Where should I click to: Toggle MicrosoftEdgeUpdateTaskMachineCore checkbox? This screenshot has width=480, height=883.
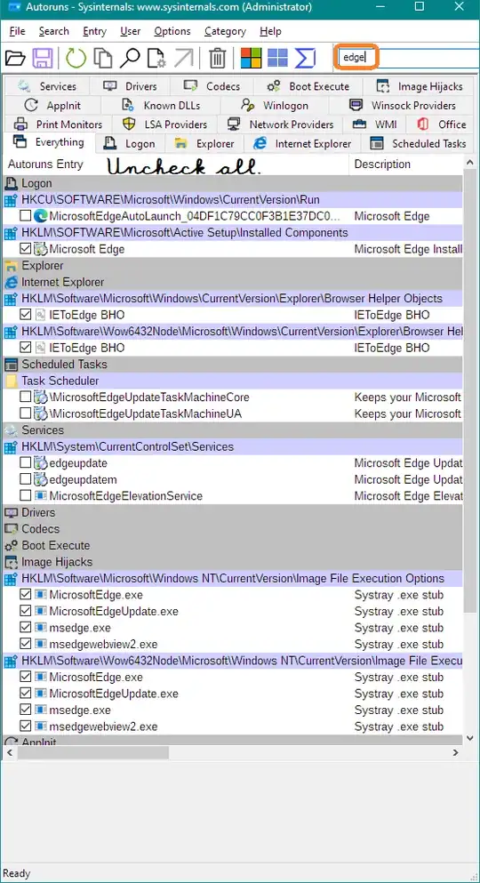25,397
